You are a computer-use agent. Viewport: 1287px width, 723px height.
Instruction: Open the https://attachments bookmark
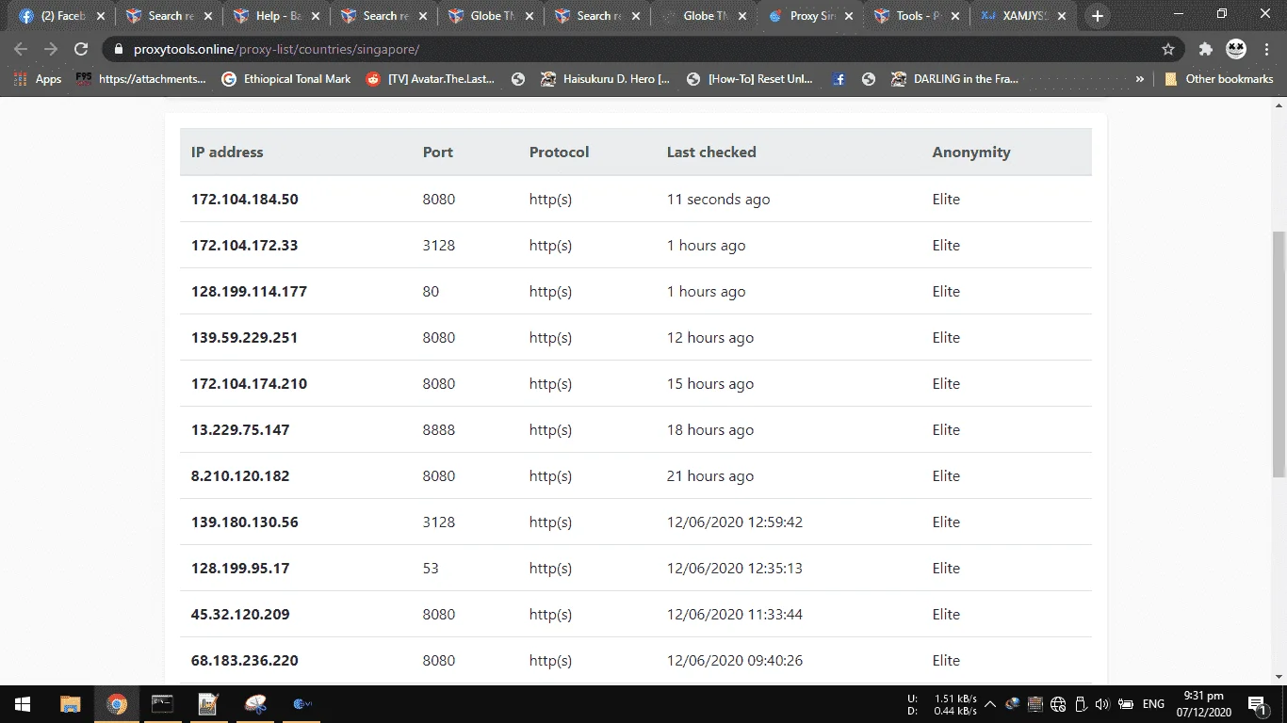[x=142, y=79]
